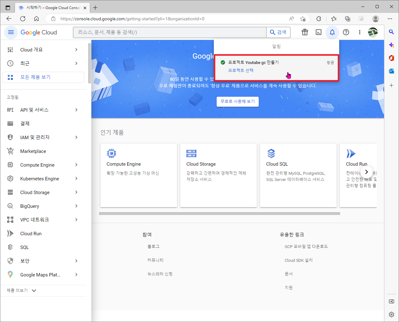Click the Google Cloud logo

click(39, 32)
